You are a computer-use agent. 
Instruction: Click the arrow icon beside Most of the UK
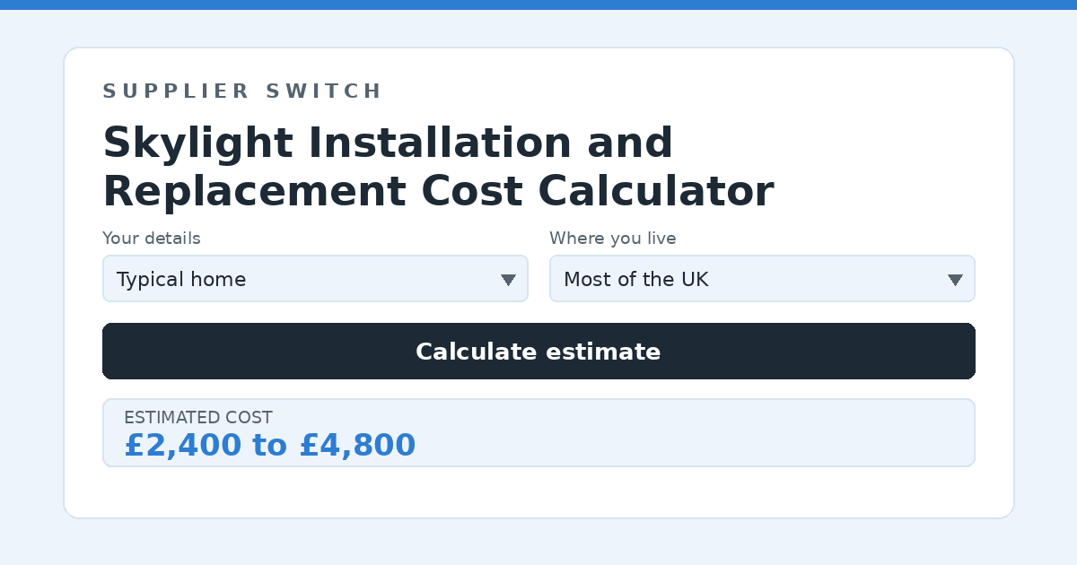point(955,280)
